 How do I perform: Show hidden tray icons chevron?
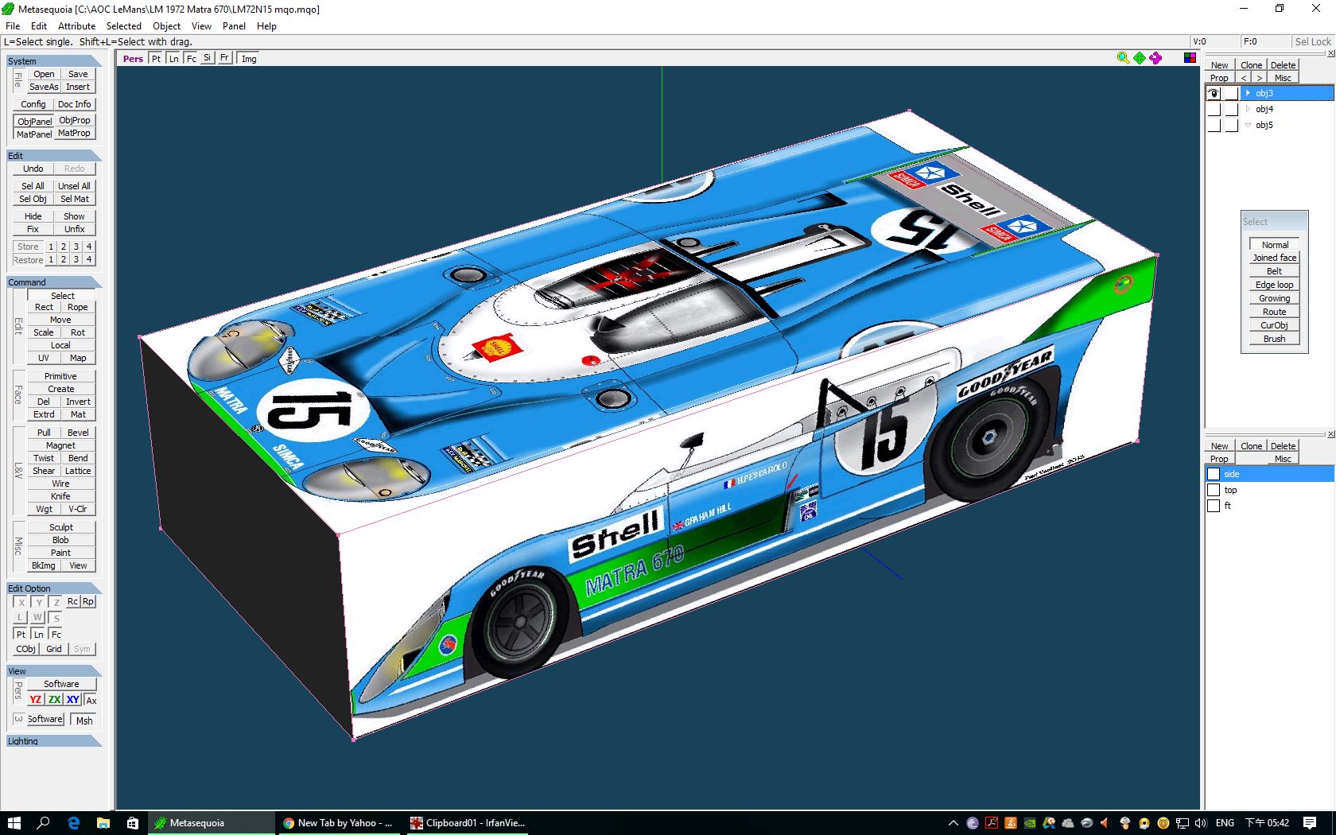click(x=953, y=823)
